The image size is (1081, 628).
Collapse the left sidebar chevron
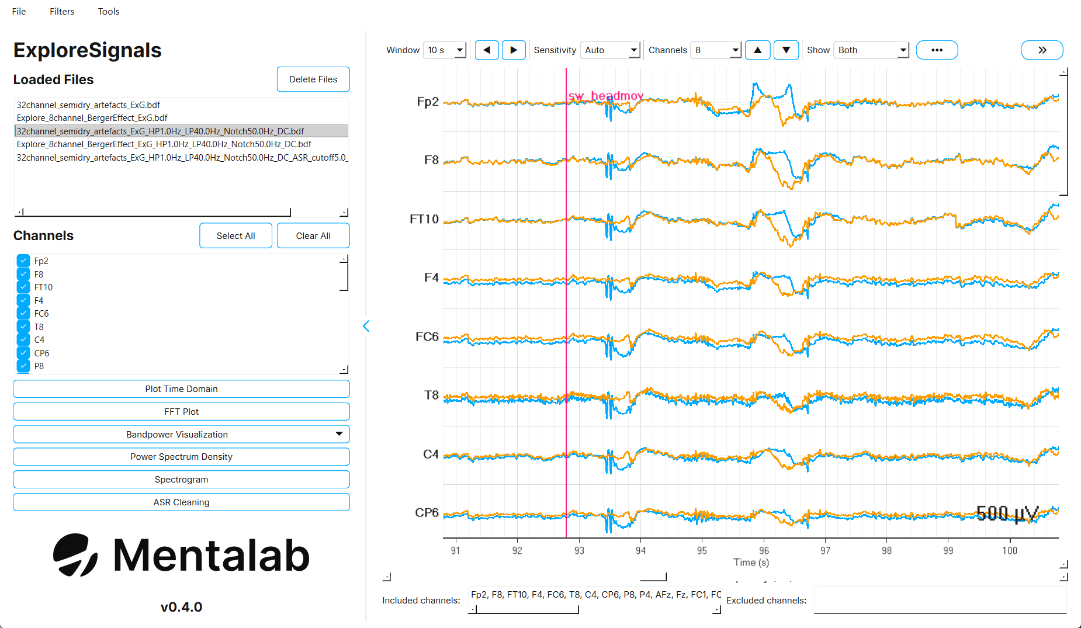click(x=366, y=326)
